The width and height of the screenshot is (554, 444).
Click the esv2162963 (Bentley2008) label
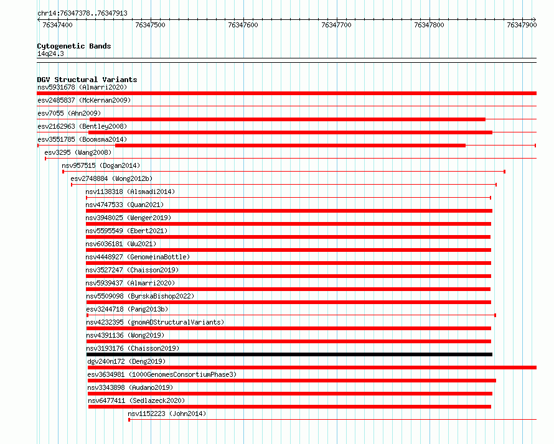click(82, 126)
